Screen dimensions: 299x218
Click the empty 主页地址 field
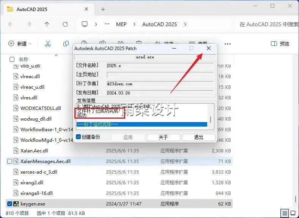pos(160,75)
